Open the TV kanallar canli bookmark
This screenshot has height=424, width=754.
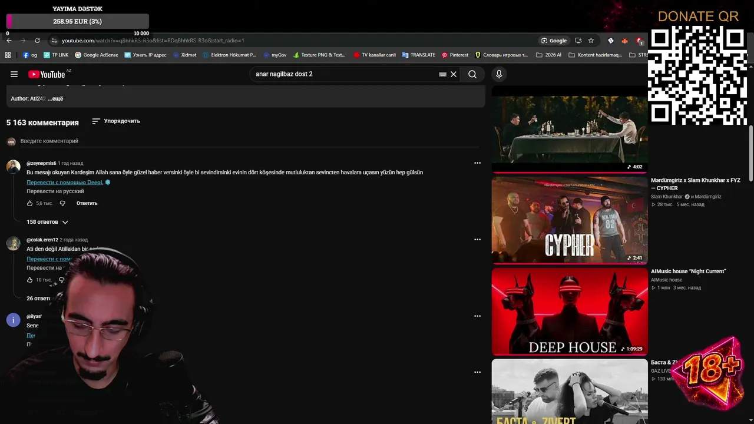[x=375, y=55]
